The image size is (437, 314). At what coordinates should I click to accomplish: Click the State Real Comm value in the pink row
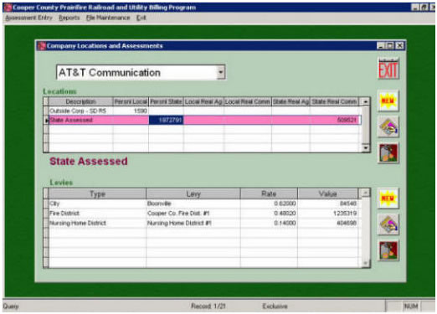(347, 120)
